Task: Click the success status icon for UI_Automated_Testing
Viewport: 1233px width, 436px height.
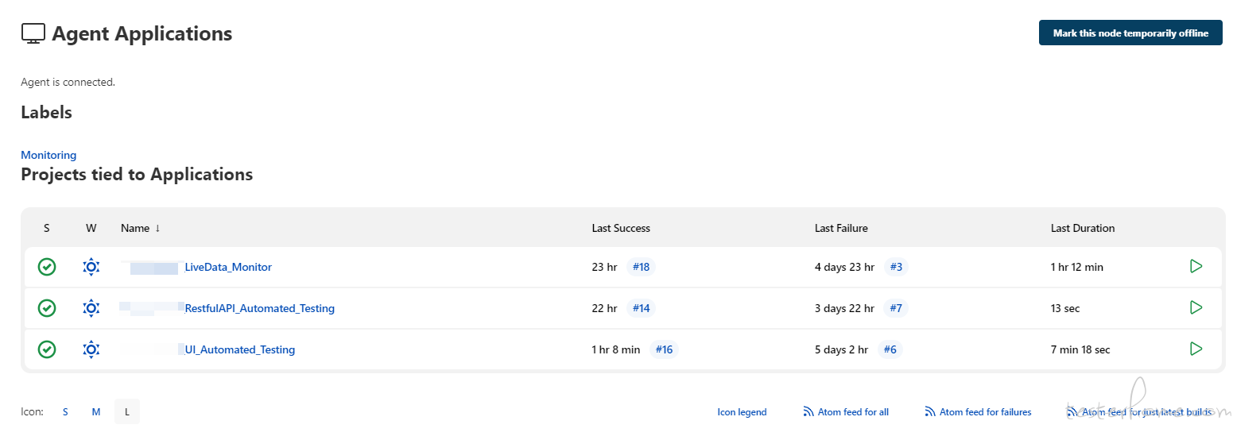Action: [47, 349]
